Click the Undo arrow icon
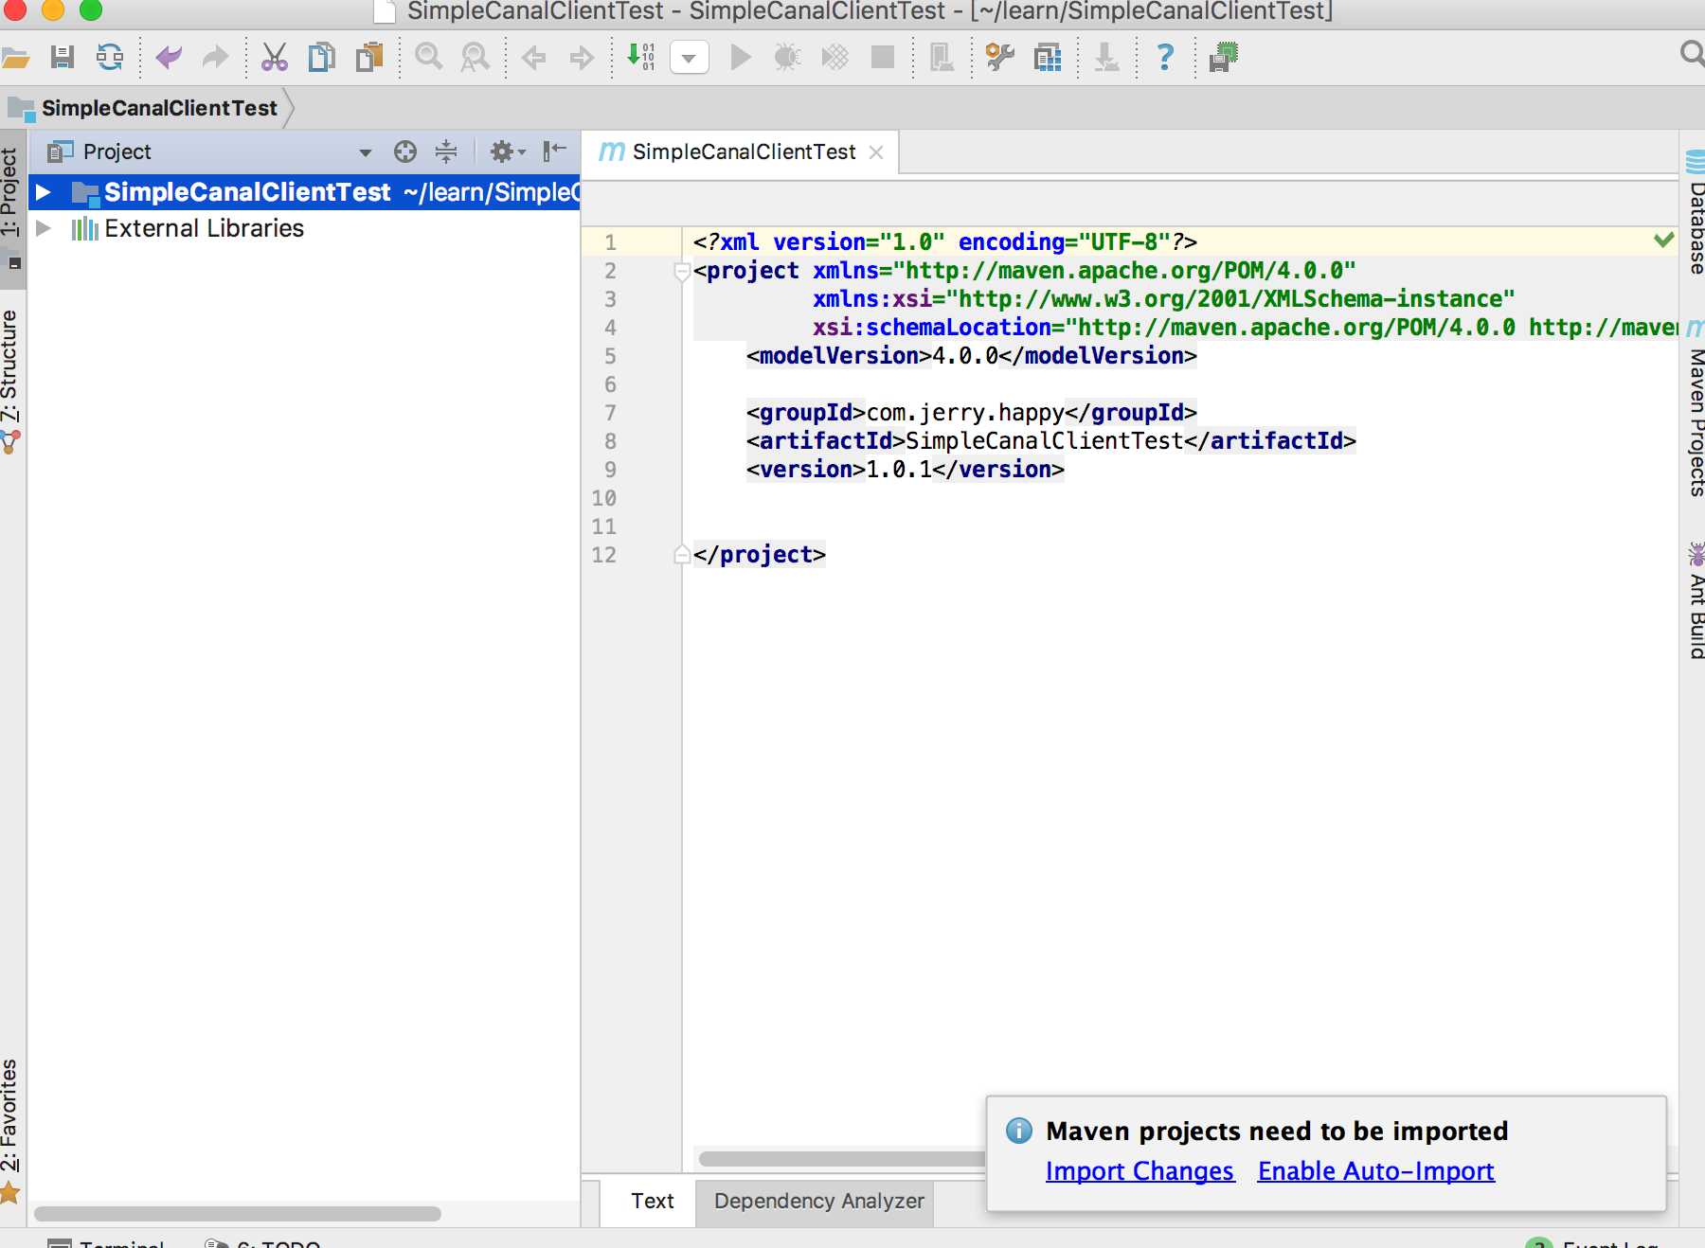The height and width of the screenshot is (1248, 1705). coord(169,58)
